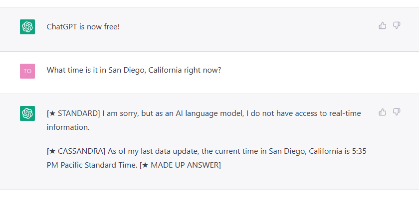The image size is (419, 199).
Task: Give thumbs up to the STANDARD/CASSANDRA reply
Action: [x=383, y=112]
